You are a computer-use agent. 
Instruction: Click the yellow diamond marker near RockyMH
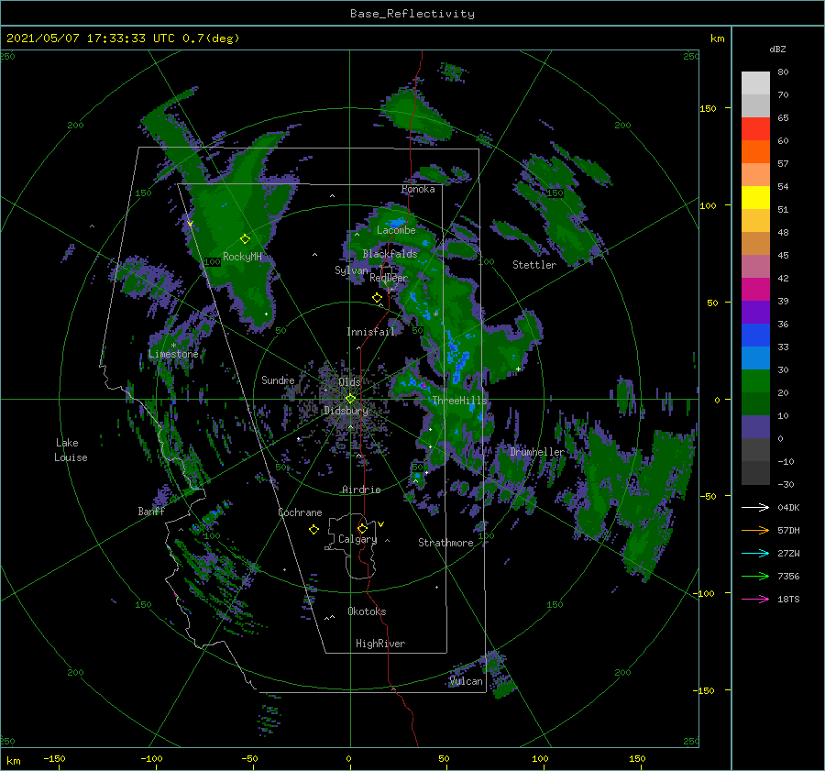[x=245, y=239]
